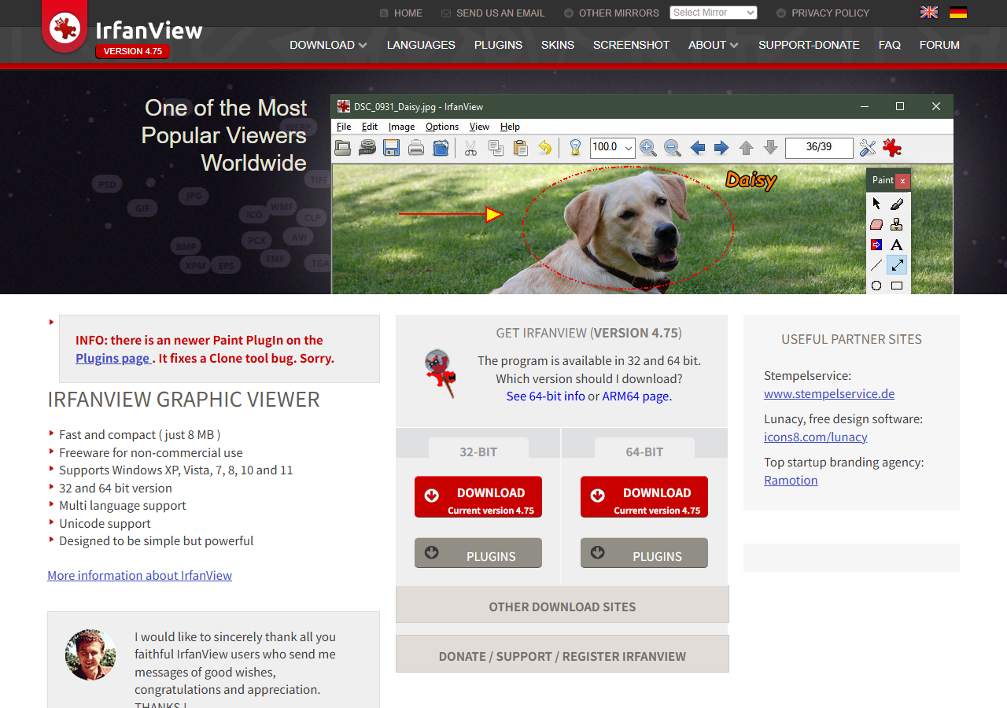Follow the Plugins page link
Image resolution: width=1007 pixels, height=708 pixels.
pyautogui.click(x=113, y=358)
